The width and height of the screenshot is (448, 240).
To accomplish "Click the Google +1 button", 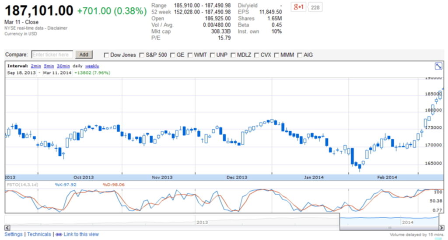I will pos(298,7).
